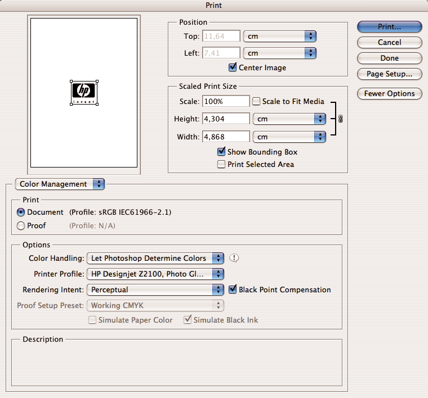
Task: Check Simulate Paper Color option
Action: click(92, 320)
